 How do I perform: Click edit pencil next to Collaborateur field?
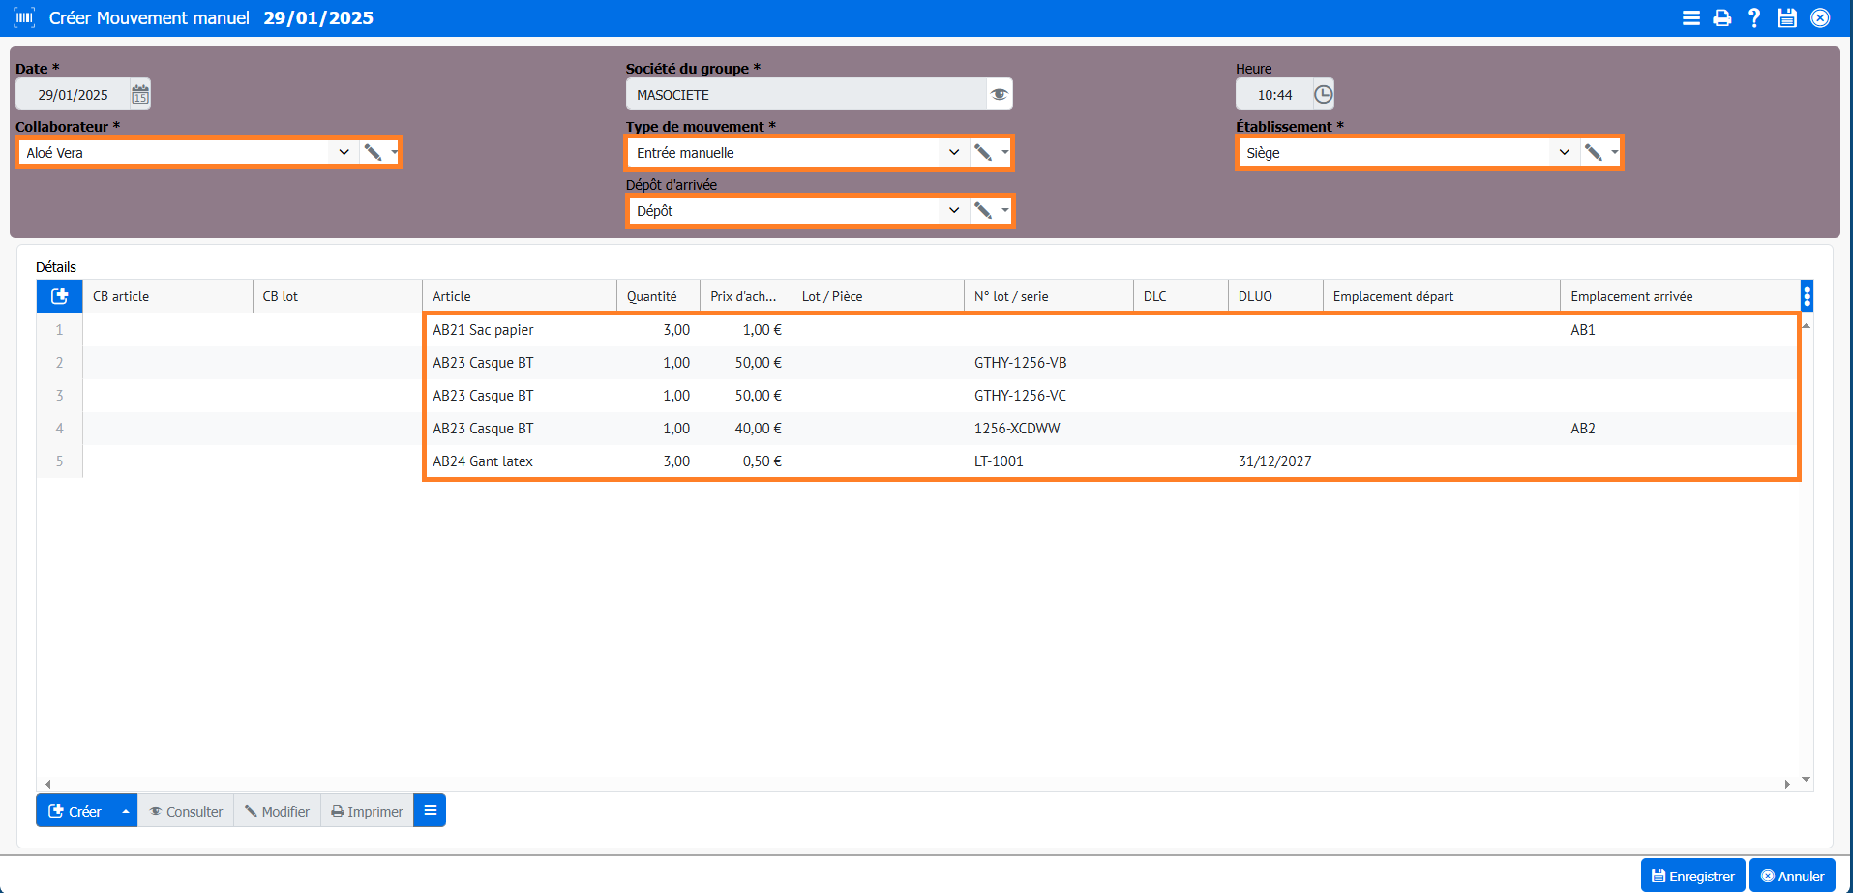point(373,153)
